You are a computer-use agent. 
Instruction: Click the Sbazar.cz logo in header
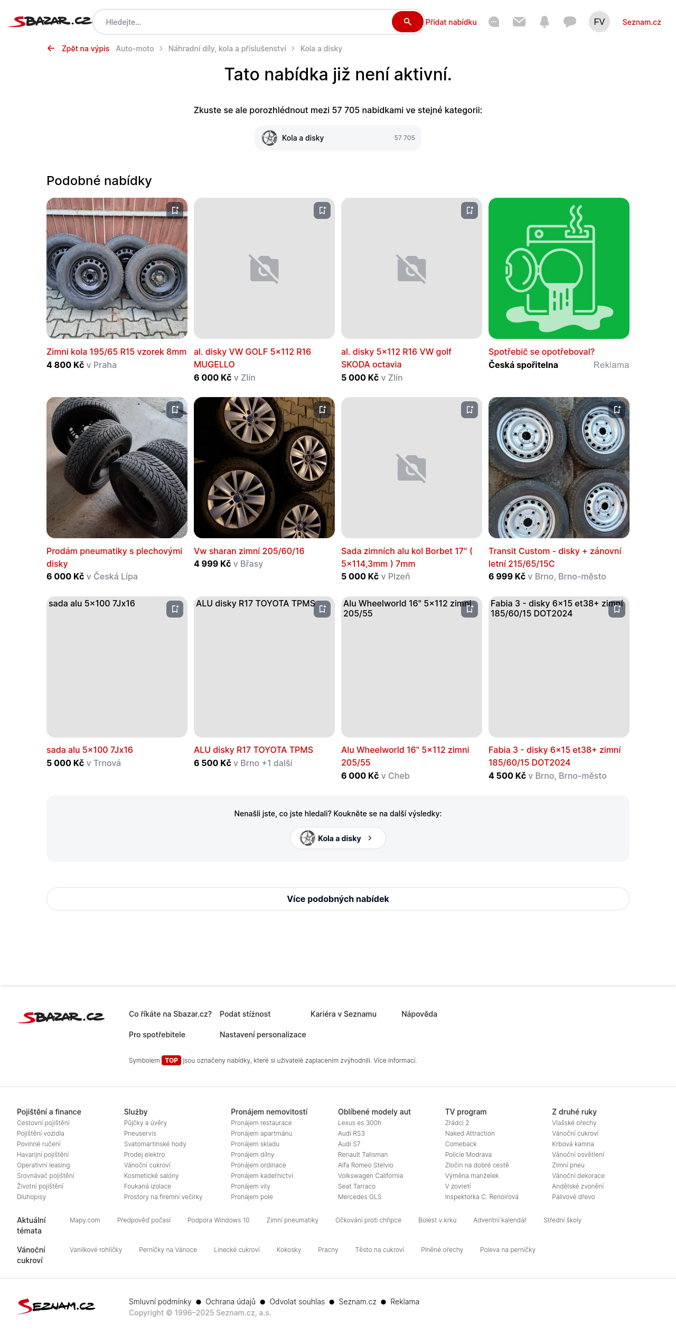click(x=50, y=22)
